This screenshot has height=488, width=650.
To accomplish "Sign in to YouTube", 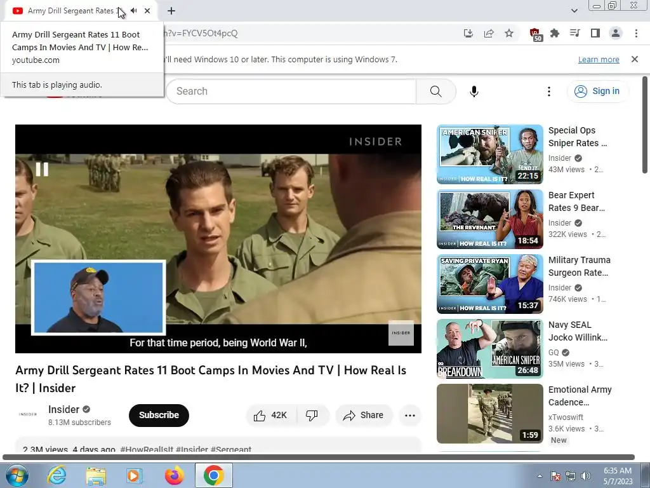I will [597, 91].
